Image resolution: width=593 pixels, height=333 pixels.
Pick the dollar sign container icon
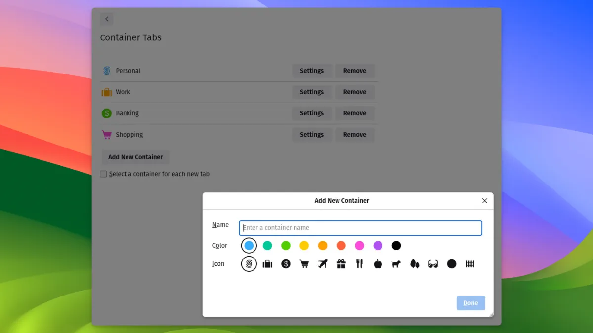[x=286, y=264]
